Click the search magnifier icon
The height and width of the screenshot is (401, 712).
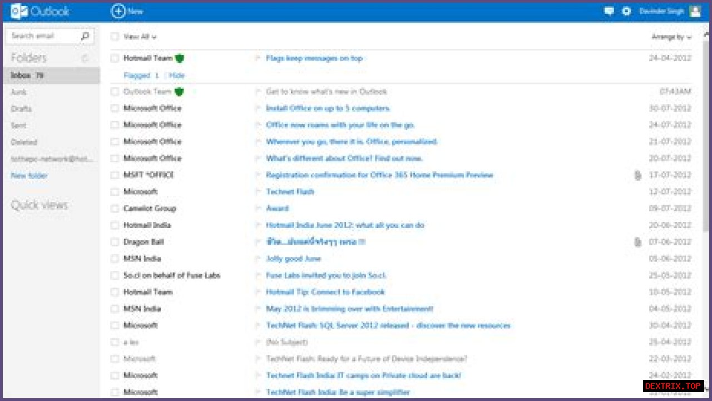[x=85, y=36]
